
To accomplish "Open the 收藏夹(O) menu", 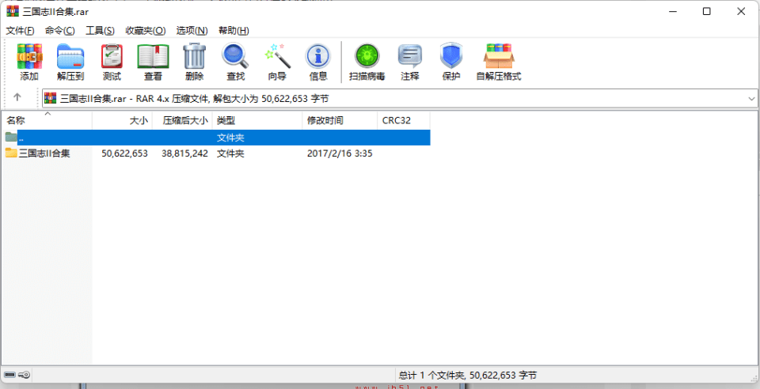I will (146, 31).
